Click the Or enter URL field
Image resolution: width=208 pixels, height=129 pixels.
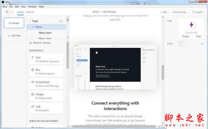[191, 33]
